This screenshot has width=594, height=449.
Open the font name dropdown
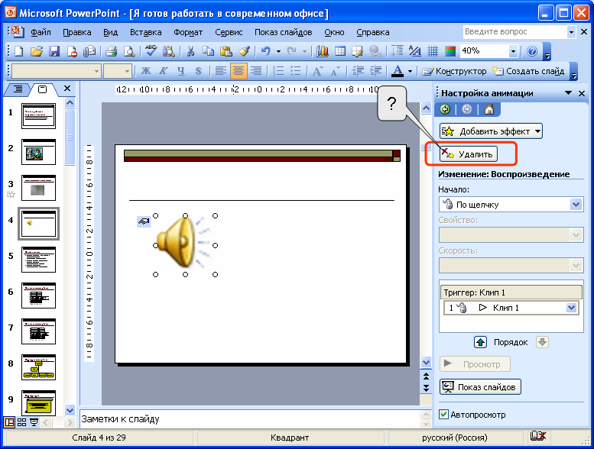coord(96,71)
